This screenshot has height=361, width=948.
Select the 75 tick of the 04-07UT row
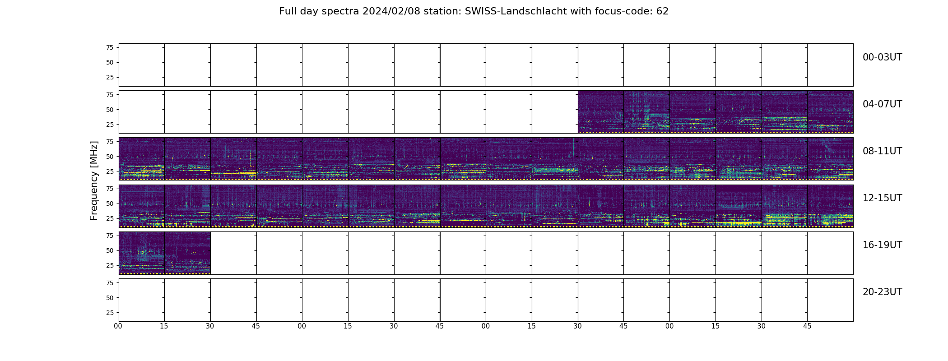coord(110,94)
